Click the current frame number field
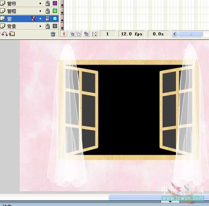 click(108, 34)
